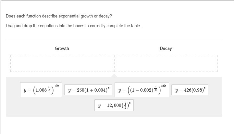Choose the y = 12,000(1/2)^t tile
This screenshot has width=234, height=134.
[x=114, y=105]
